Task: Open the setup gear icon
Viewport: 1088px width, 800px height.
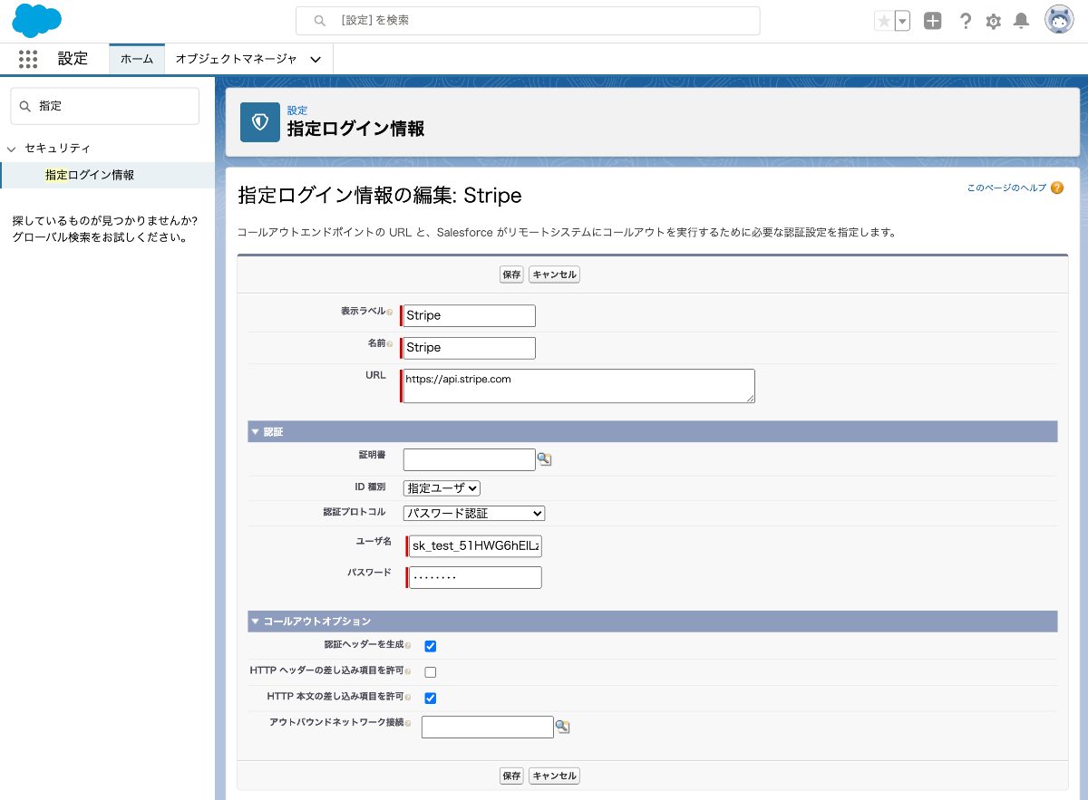Action: (x=994, y=21)
